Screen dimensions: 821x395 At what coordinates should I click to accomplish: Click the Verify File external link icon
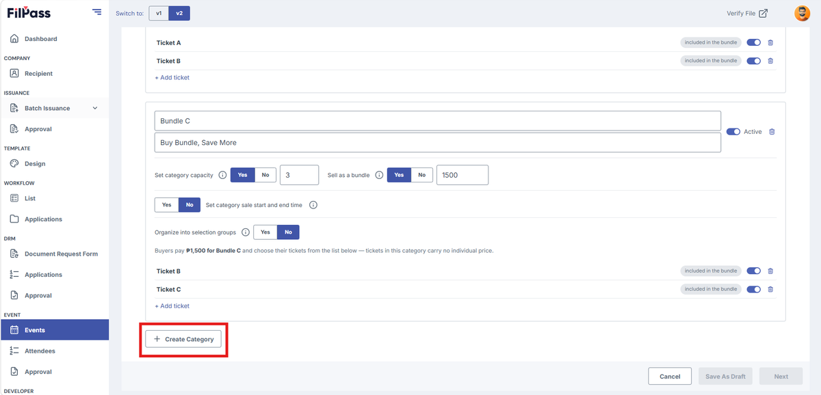click(764, 13)
